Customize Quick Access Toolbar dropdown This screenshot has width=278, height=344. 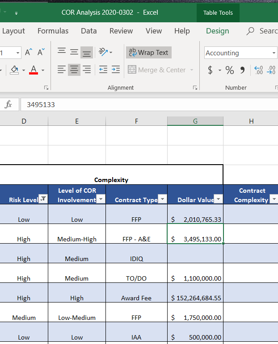[16, 13]
